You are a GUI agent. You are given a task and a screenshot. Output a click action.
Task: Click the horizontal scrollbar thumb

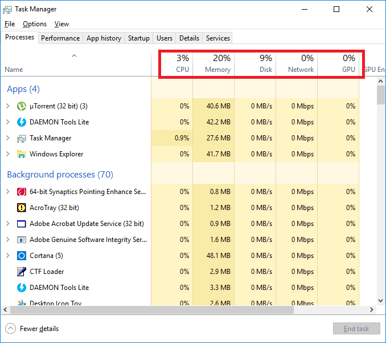(x=152, y=310)
